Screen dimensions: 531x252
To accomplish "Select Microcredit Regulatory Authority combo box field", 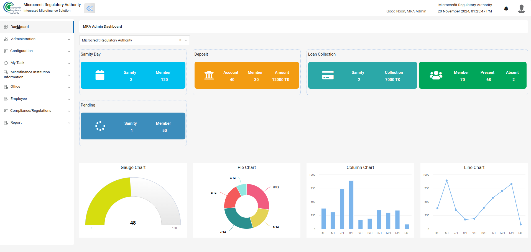I will pyautogui.click(x=134, y=40).
